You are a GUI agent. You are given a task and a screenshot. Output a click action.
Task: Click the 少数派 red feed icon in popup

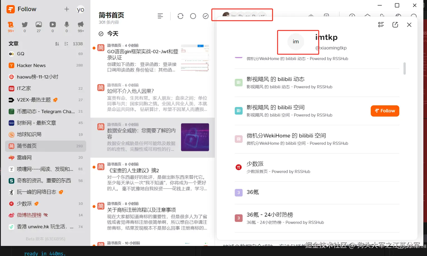coord(238,167)
